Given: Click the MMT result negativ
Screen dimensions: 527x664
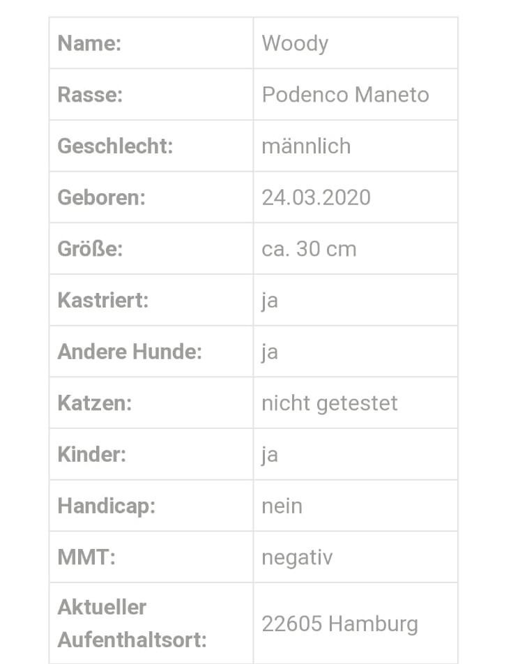Looking at the screenshot, I should (297, 558).
